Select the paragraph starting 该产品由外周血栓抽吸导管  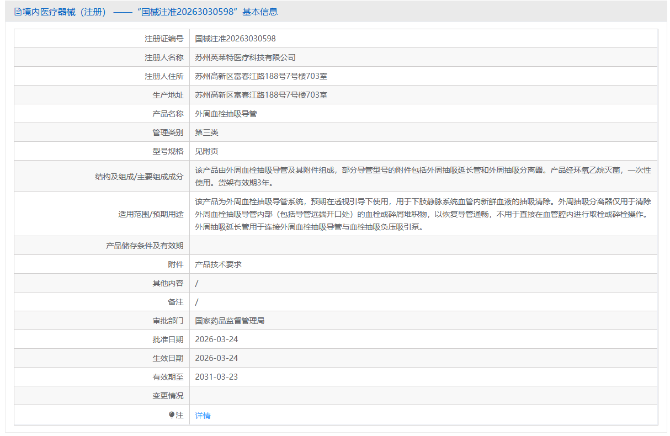click(423, 177)
